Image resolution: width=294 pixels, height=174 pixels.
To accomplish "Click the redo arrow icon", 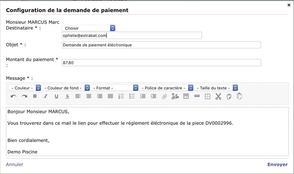I will [x=24, y=97].
